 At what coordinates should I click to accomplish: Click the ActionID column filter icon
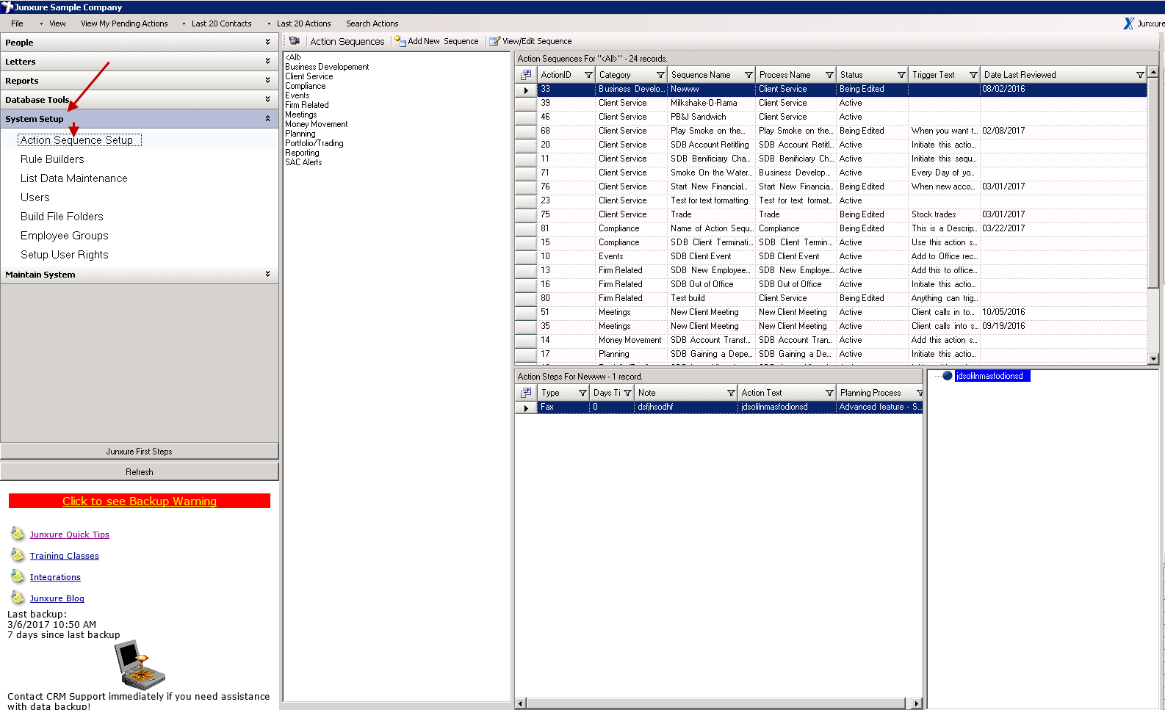pos(588,75)
